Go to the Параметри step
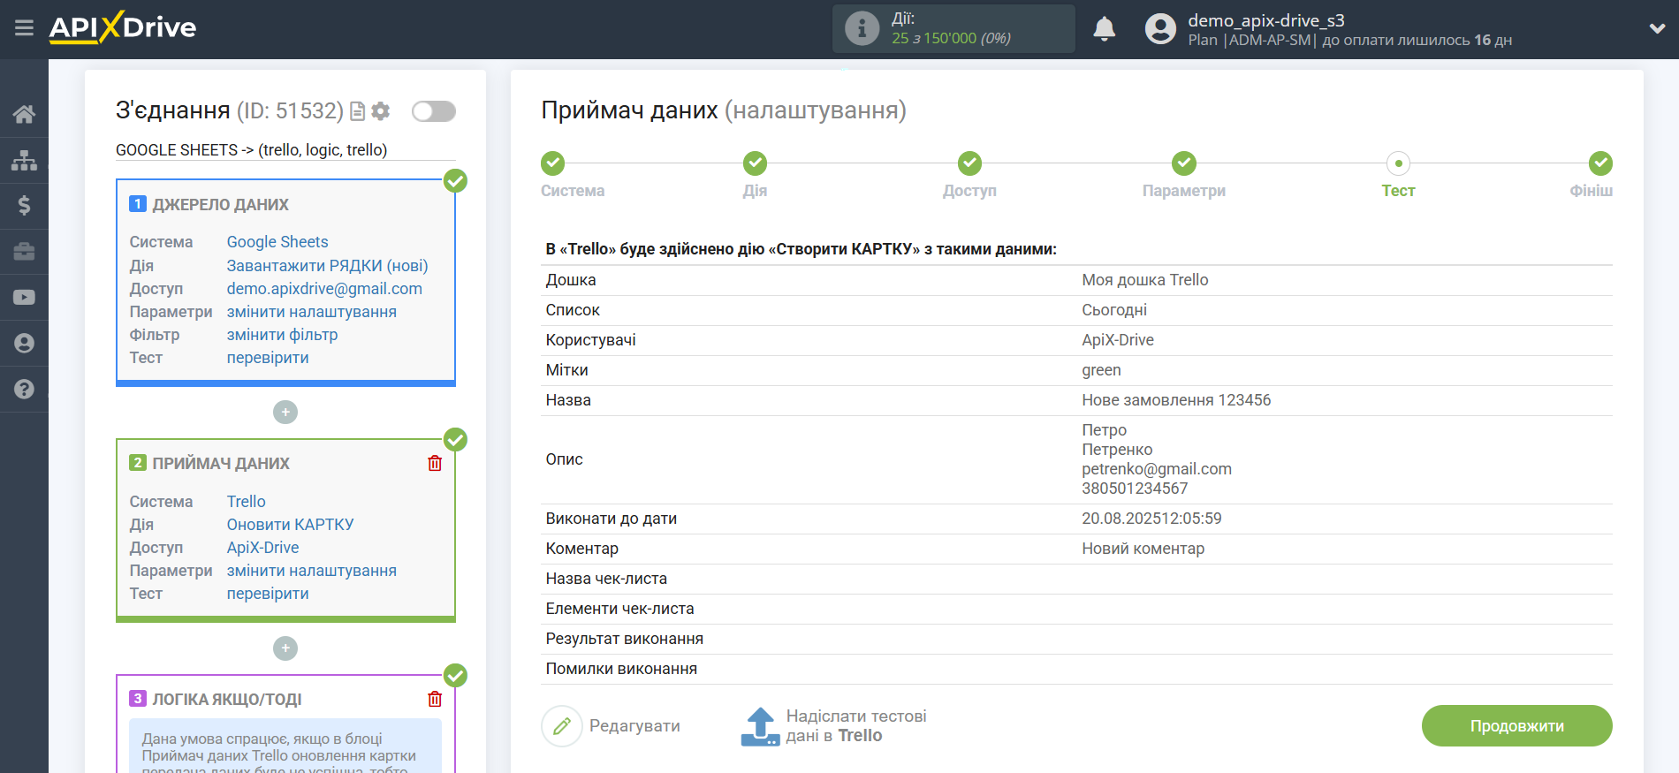 tap(1184, 163)
